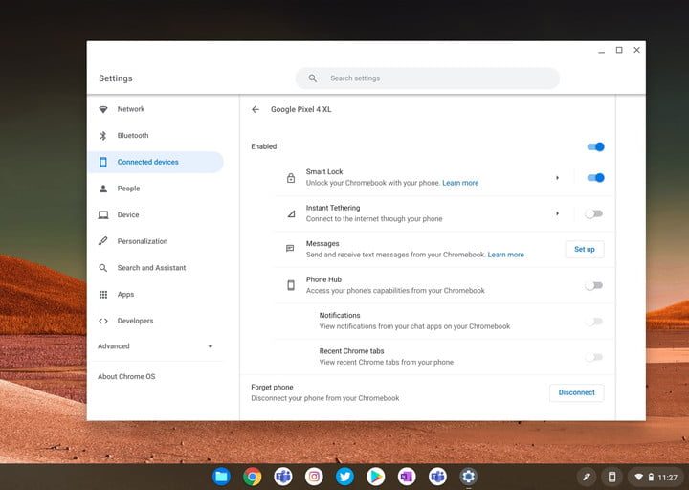The height and width of the screenshot is (490, 689).
Task: Expand Smart Lock details arrow
Action: pyautogui.click(x=557, y=178)
